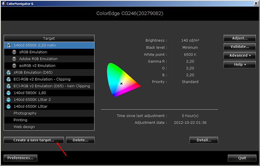Image resolution: width=260 pixels, height=166 pixels.
Task: Pick ECI-RGB v2 Emulation (D65) - kein Clipping
Action: click(49, 86)
